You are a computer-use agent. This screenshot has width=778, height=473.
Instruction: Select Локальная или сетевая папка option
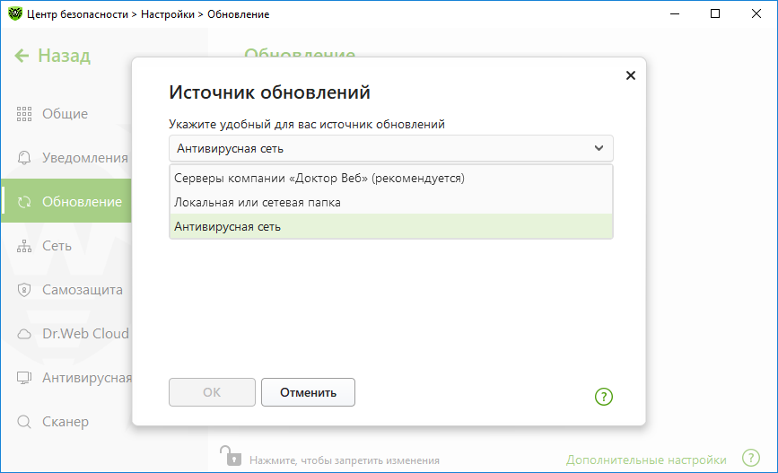tap(391, 203)
